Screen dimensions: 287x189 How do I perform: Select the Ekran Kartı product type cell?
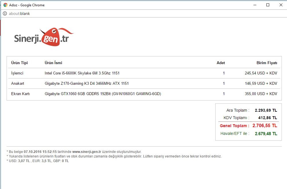click(21, 94)
